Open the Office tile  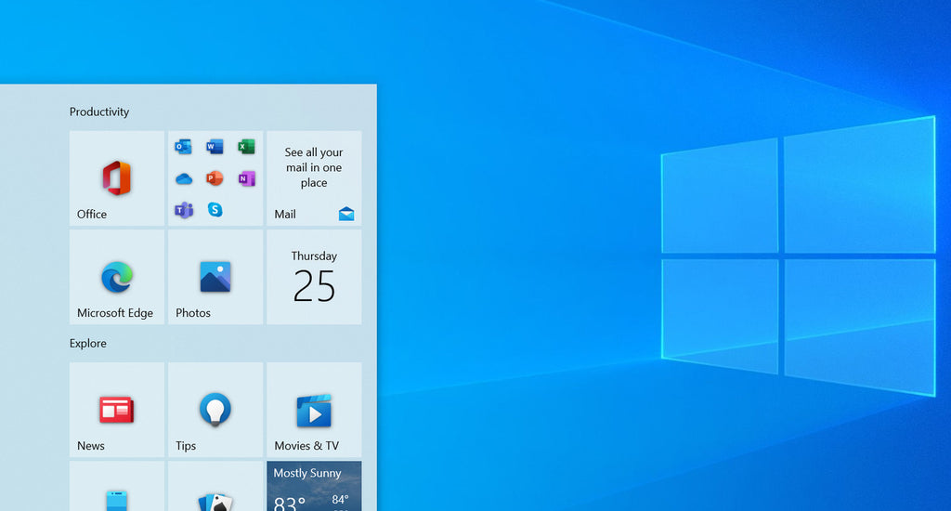pos(117,178)
